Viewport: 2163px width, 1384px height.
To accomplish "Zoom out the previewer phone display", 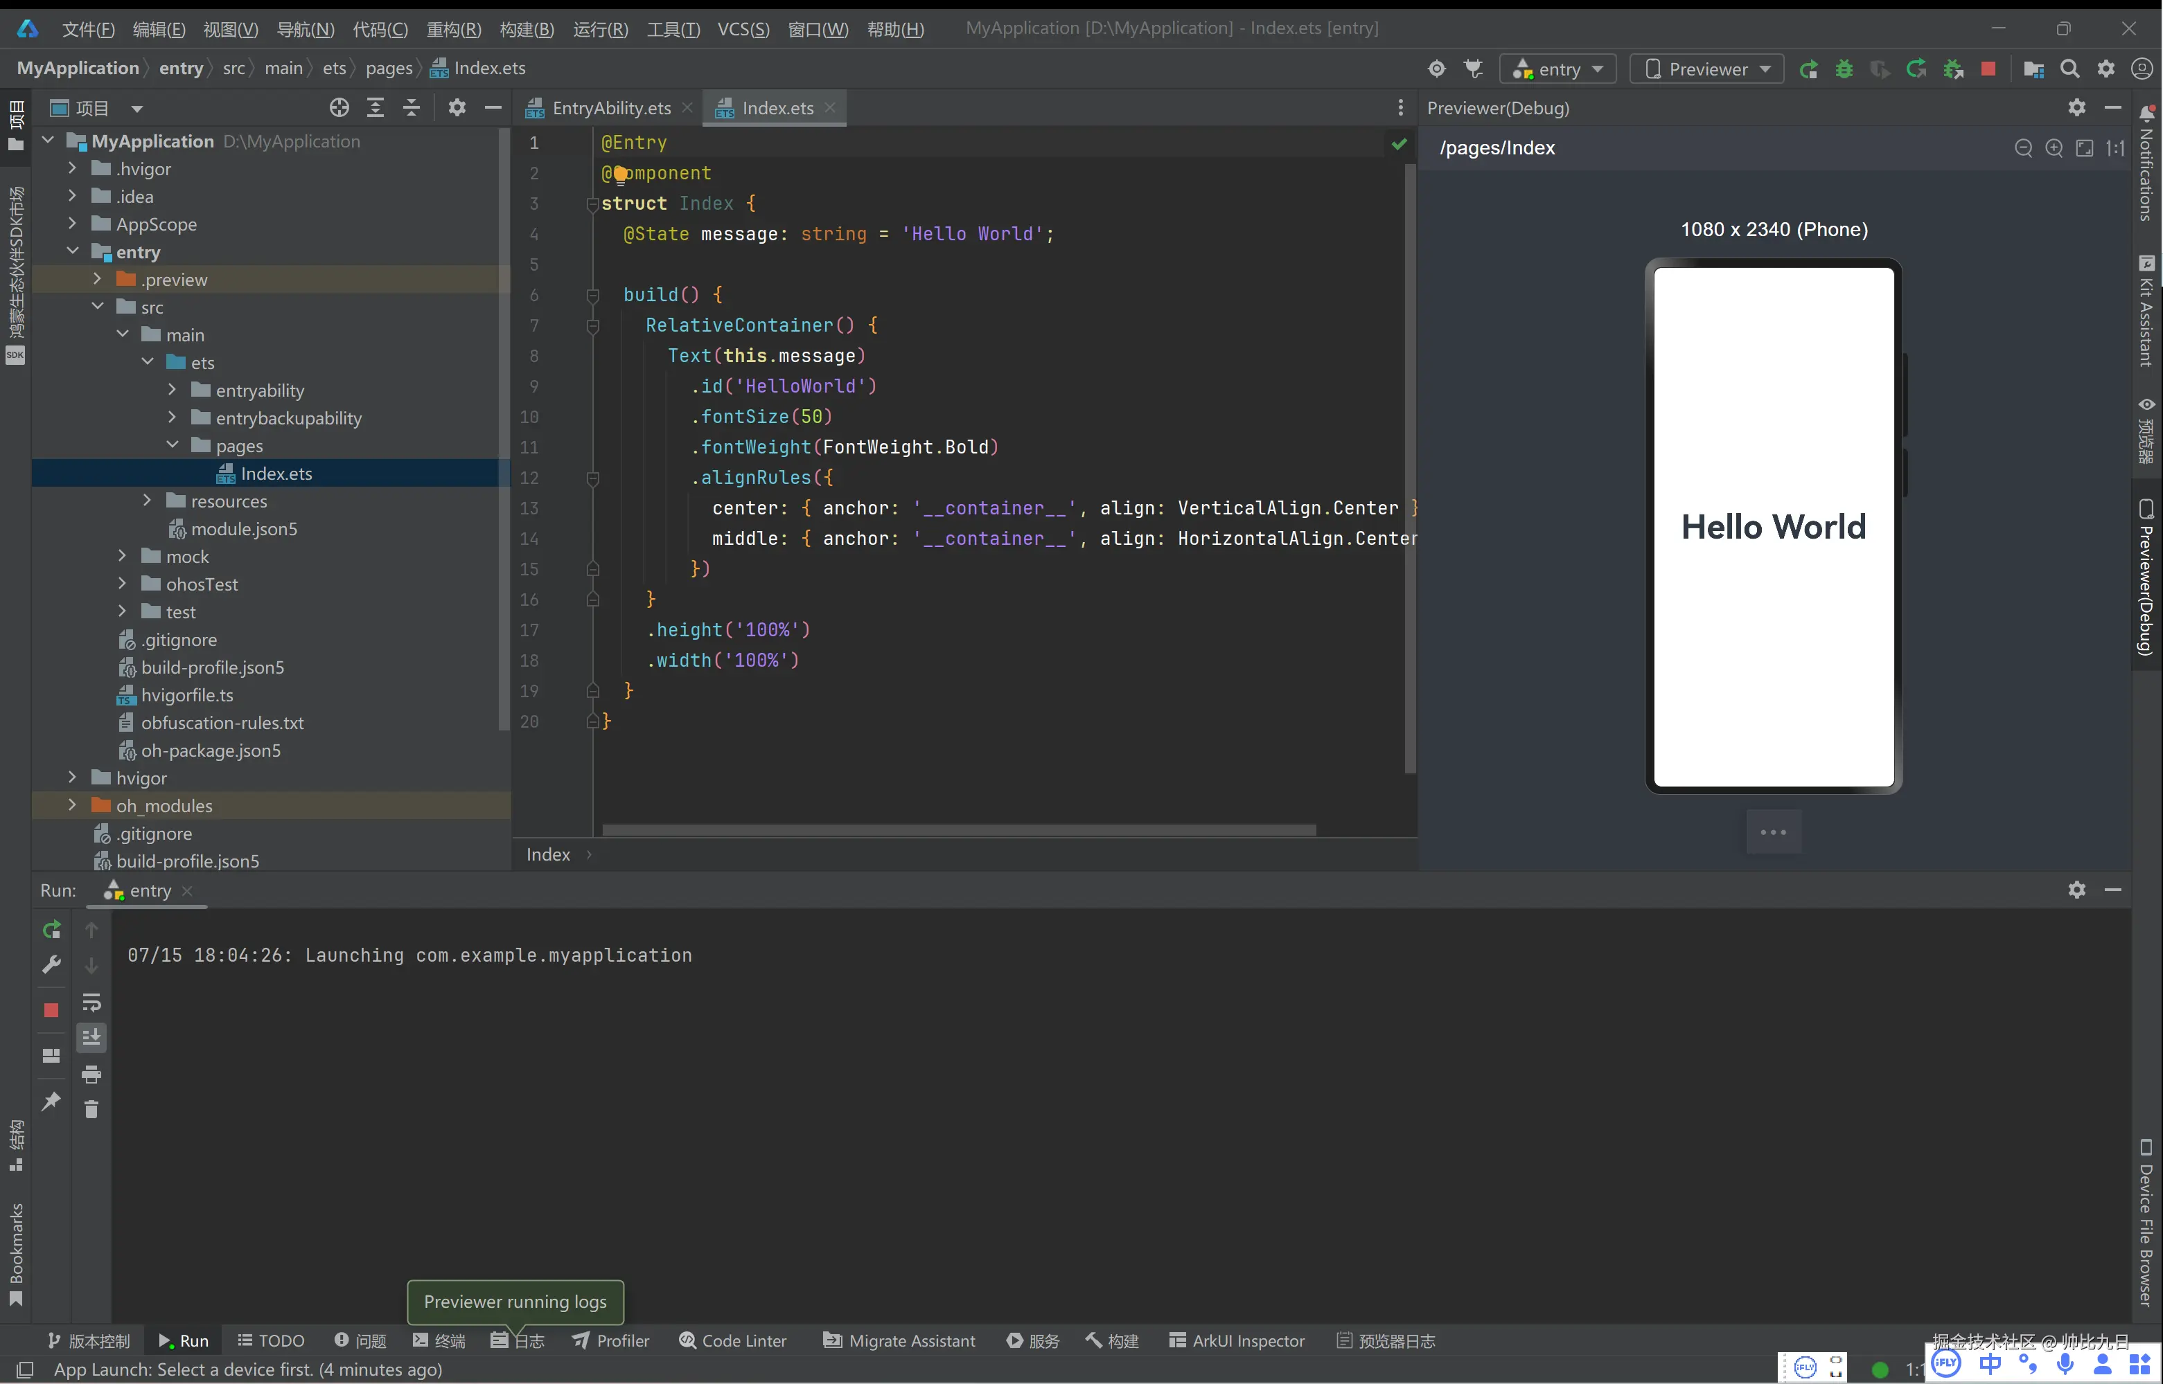I will click(x=2024, y=148).
